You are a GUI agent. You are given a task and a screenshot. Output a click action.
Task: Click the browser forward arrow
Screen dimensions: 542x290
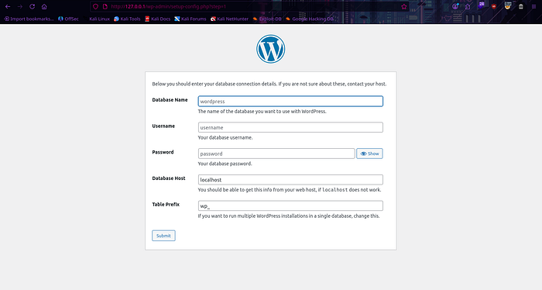click(x=20, y=6)
